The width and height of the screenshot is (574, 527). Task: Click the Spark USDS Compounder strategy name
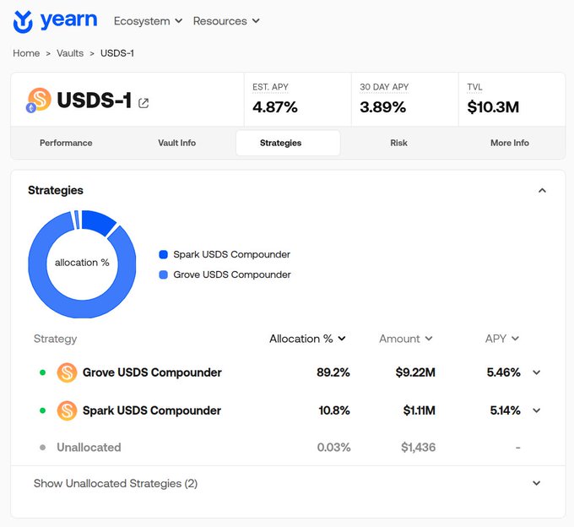point(152,410)
